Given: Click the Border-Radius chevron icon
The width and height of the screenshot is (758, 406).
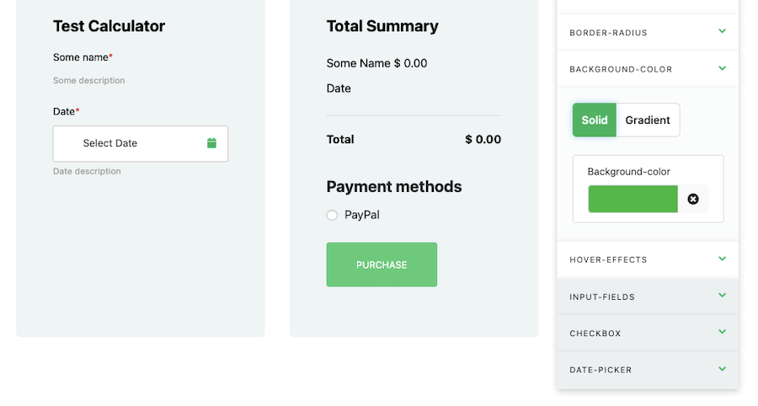Looking at the screenshot, I should [722, 31].
